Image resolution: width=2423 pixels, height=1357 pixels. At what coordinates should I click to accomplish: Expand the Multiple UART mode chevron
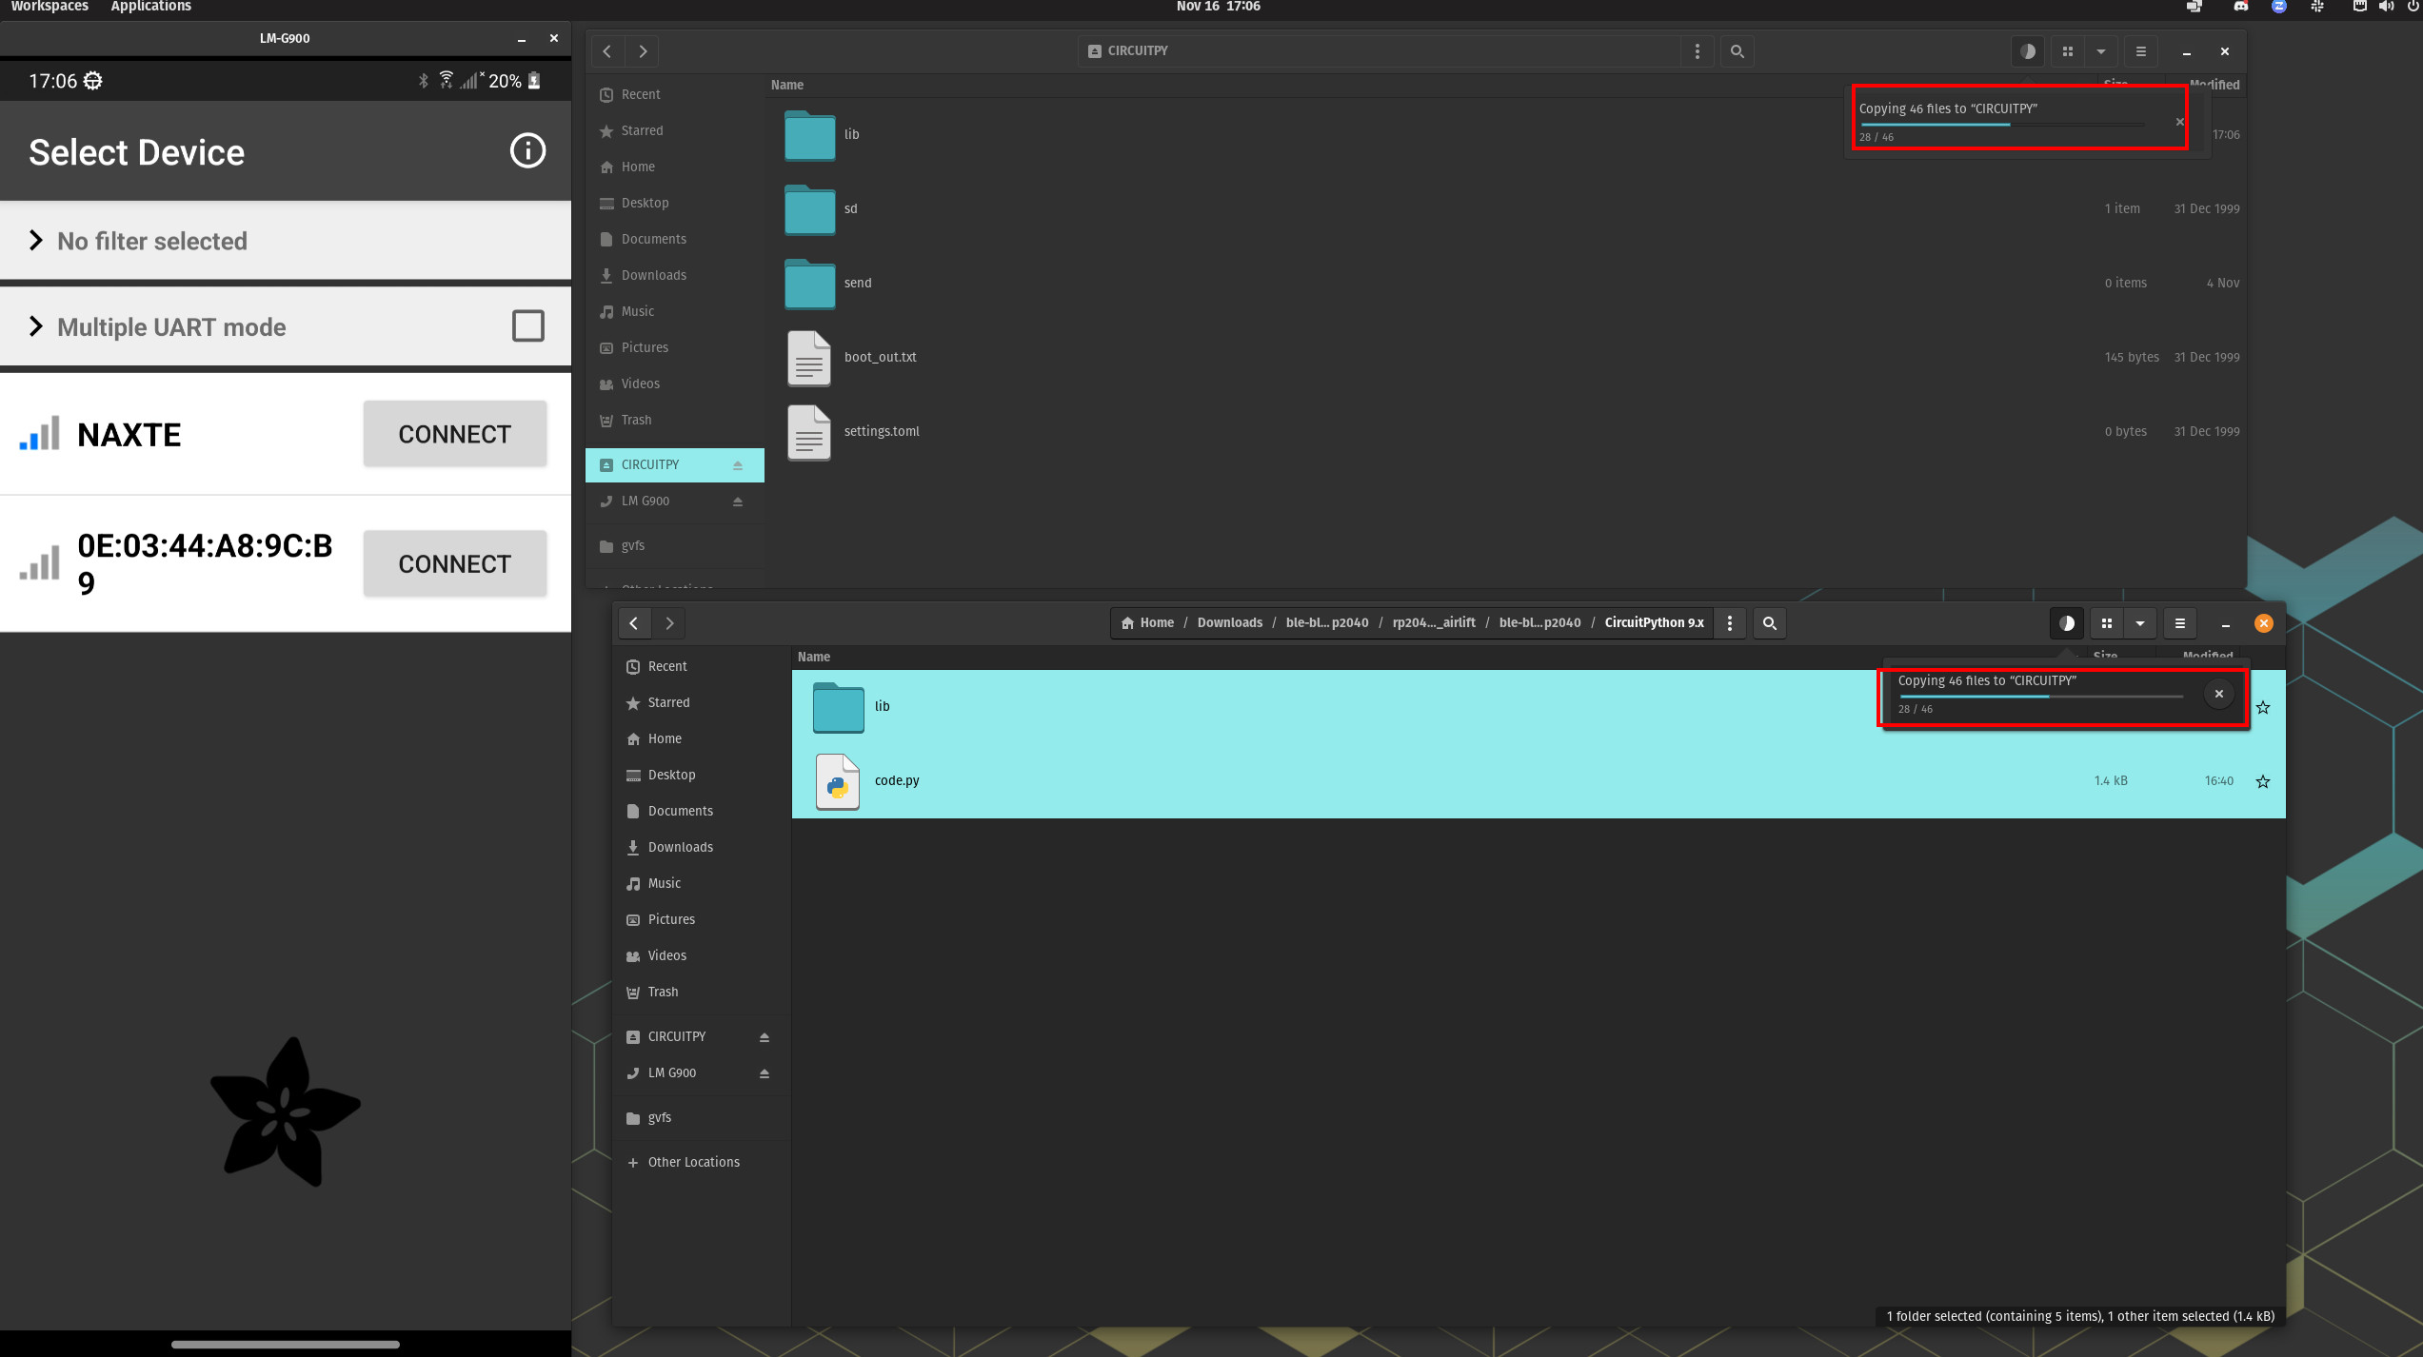click(x=36, y=326)
